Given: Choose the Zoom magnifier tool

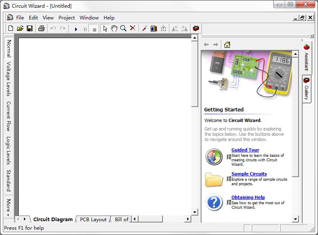Looking at the screenshot, I should 123,28.
